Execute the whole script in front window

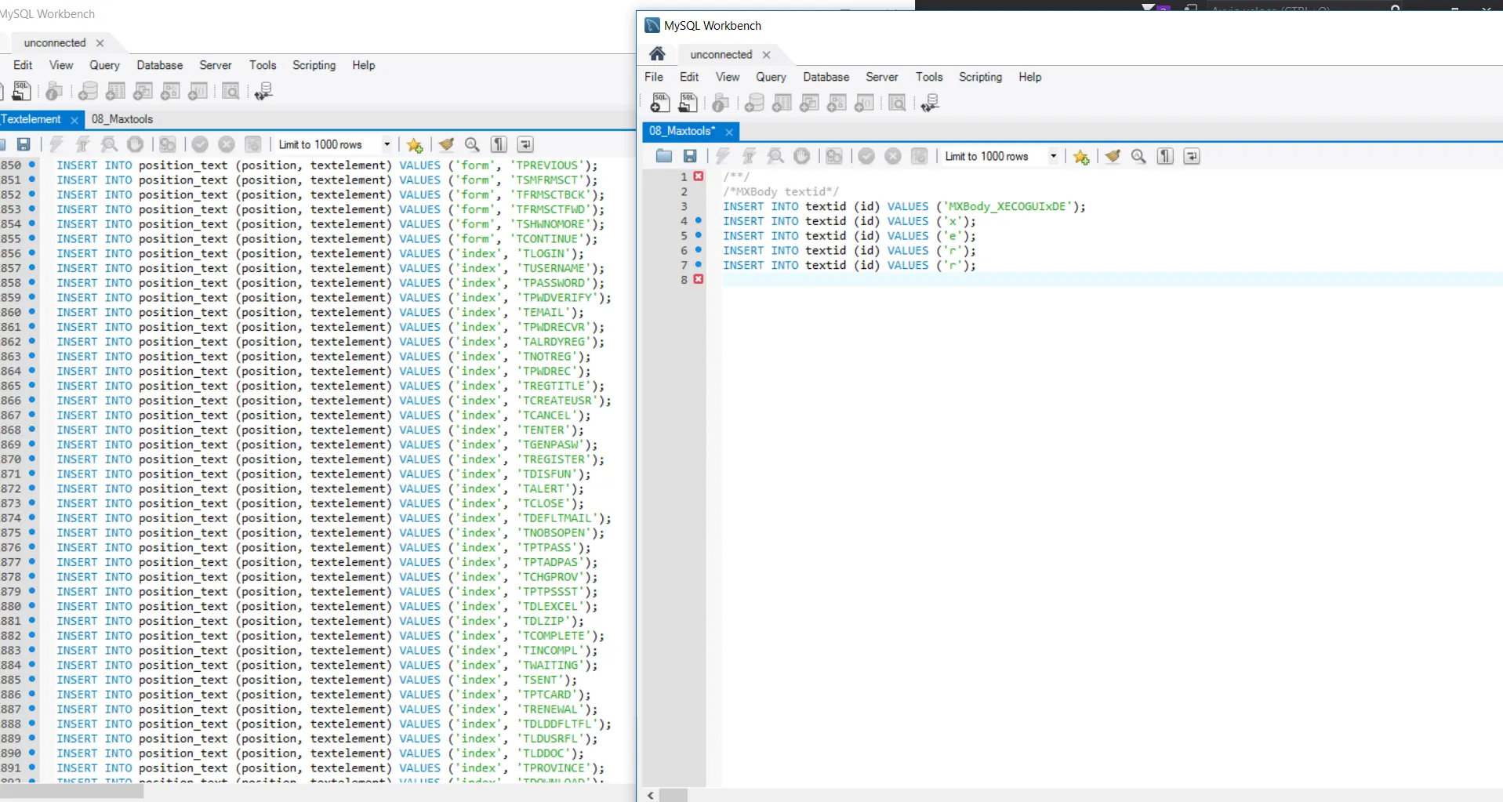(x=723, y=156)
